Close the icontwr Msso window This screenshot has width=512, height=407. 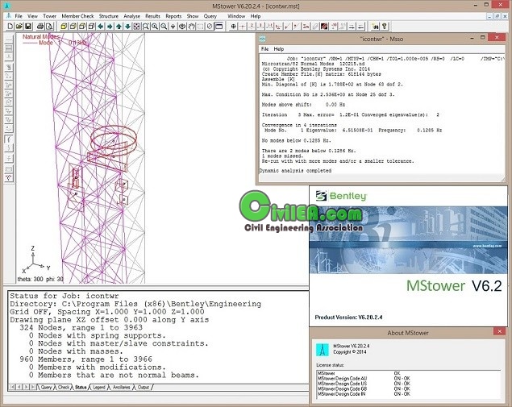(x=497, y=38)
